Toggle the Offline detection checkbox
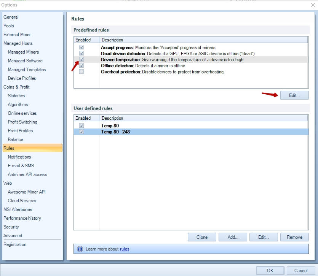The height and width of the screenshot is (276, 318). point(81,65)
